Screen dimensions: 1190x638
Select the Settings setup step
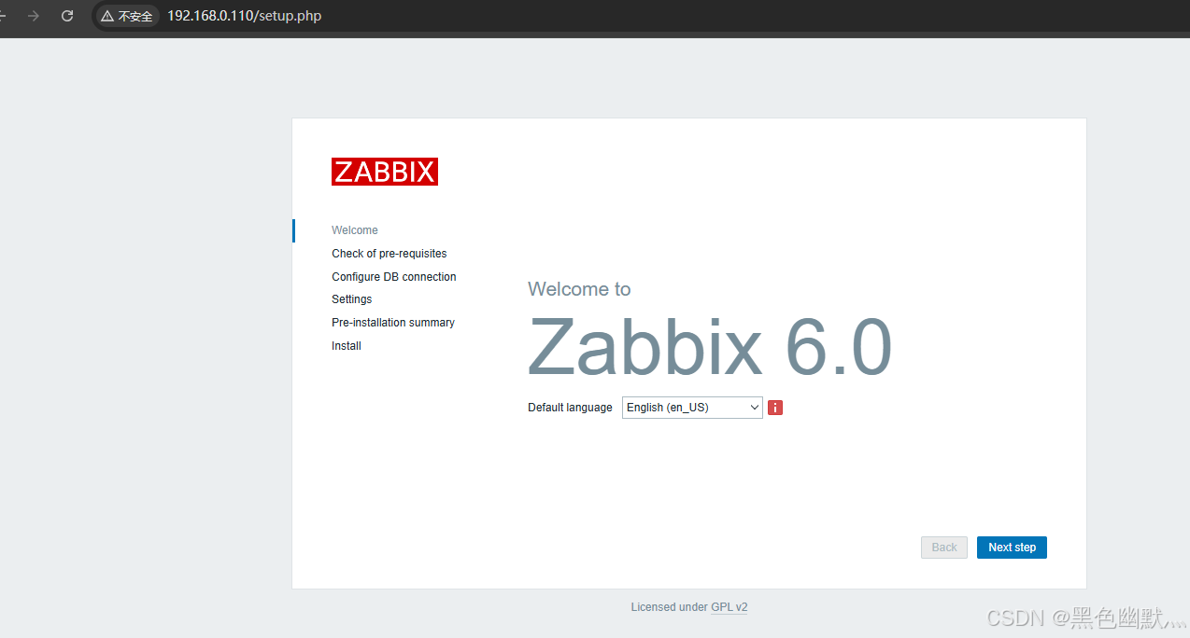352,299
